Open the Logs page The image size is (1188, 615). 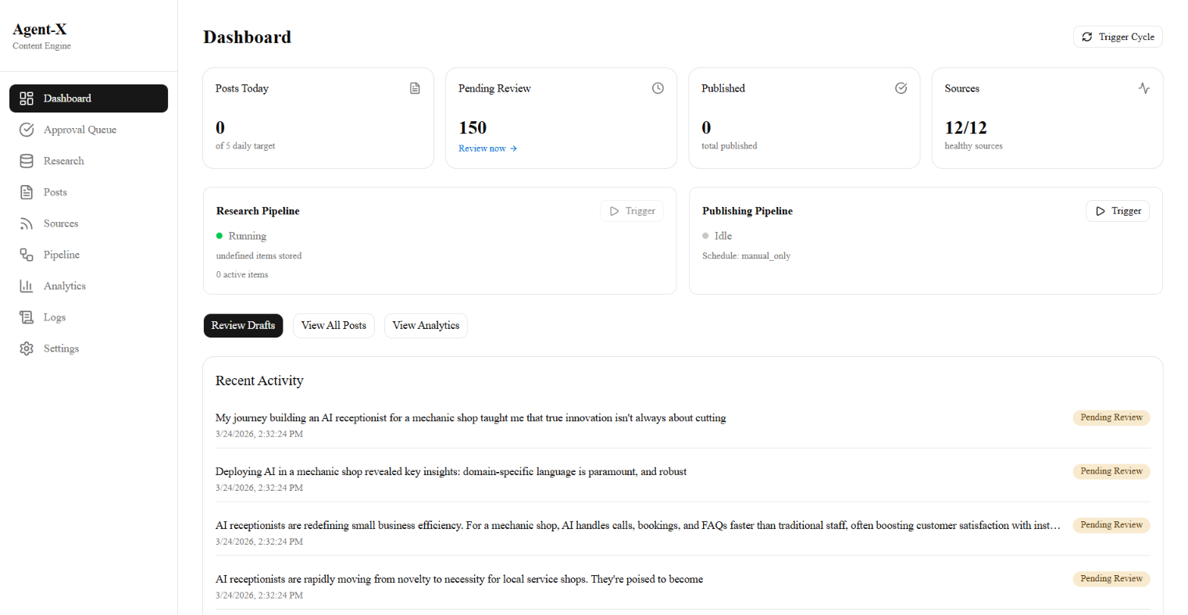pos(88,317)
